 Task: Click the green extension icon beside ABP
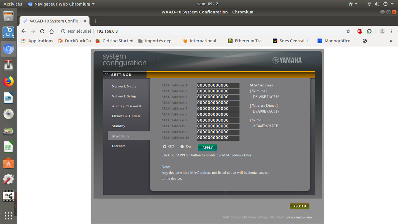click(x=369, y=31)
